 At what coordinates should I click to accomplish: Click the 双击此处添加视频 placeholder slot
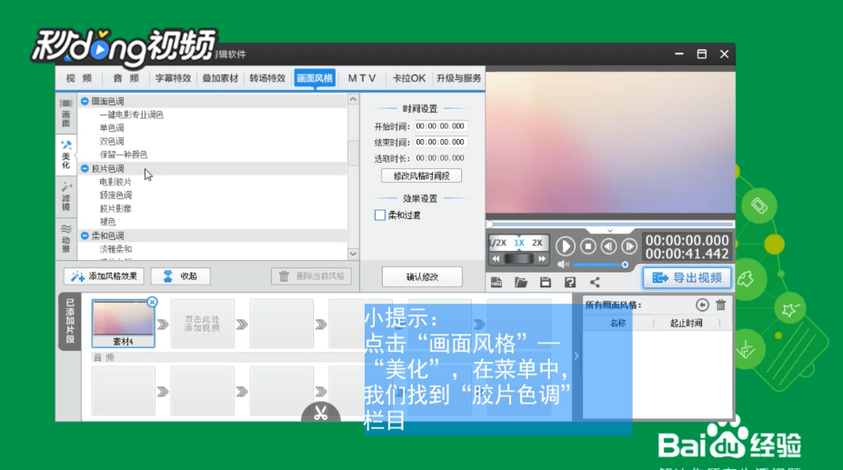click(202, 324)
